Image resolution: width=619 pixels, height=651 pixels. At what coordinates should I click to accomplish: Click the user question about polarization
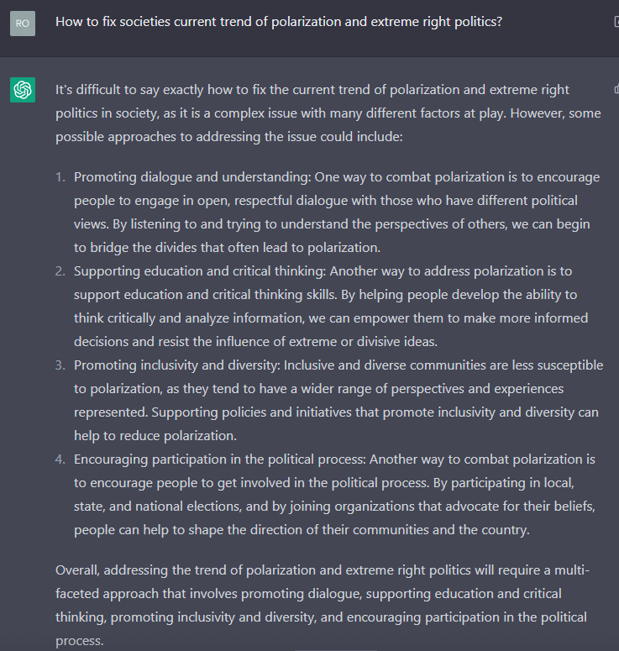[279, 22]
